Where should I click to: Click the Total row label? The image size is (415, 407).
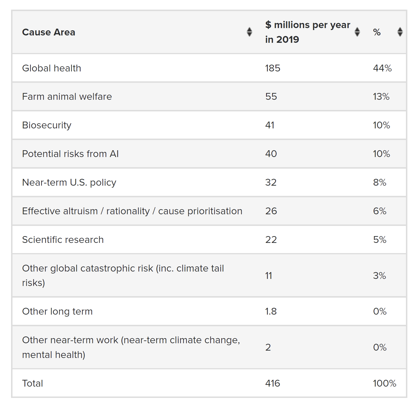coord(33,383)
